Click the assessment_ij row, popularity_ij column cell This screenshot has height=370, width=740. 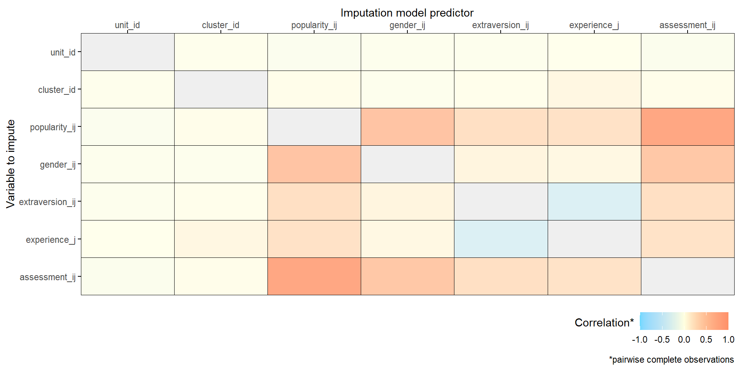pos(314,276)
